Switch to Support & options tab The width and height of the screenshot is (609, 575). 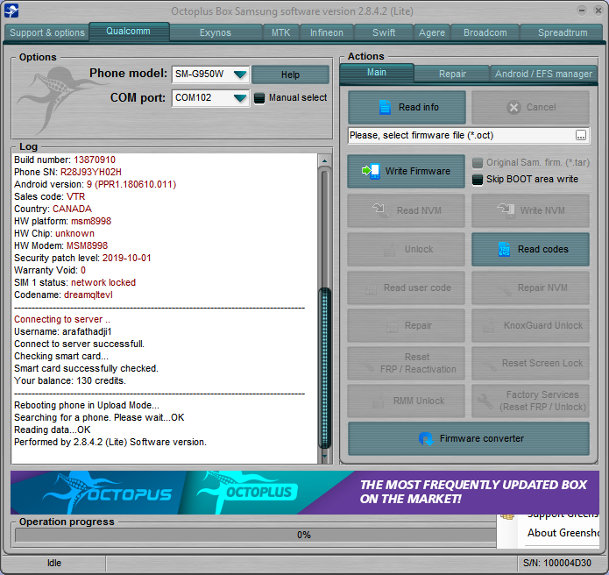47,32
